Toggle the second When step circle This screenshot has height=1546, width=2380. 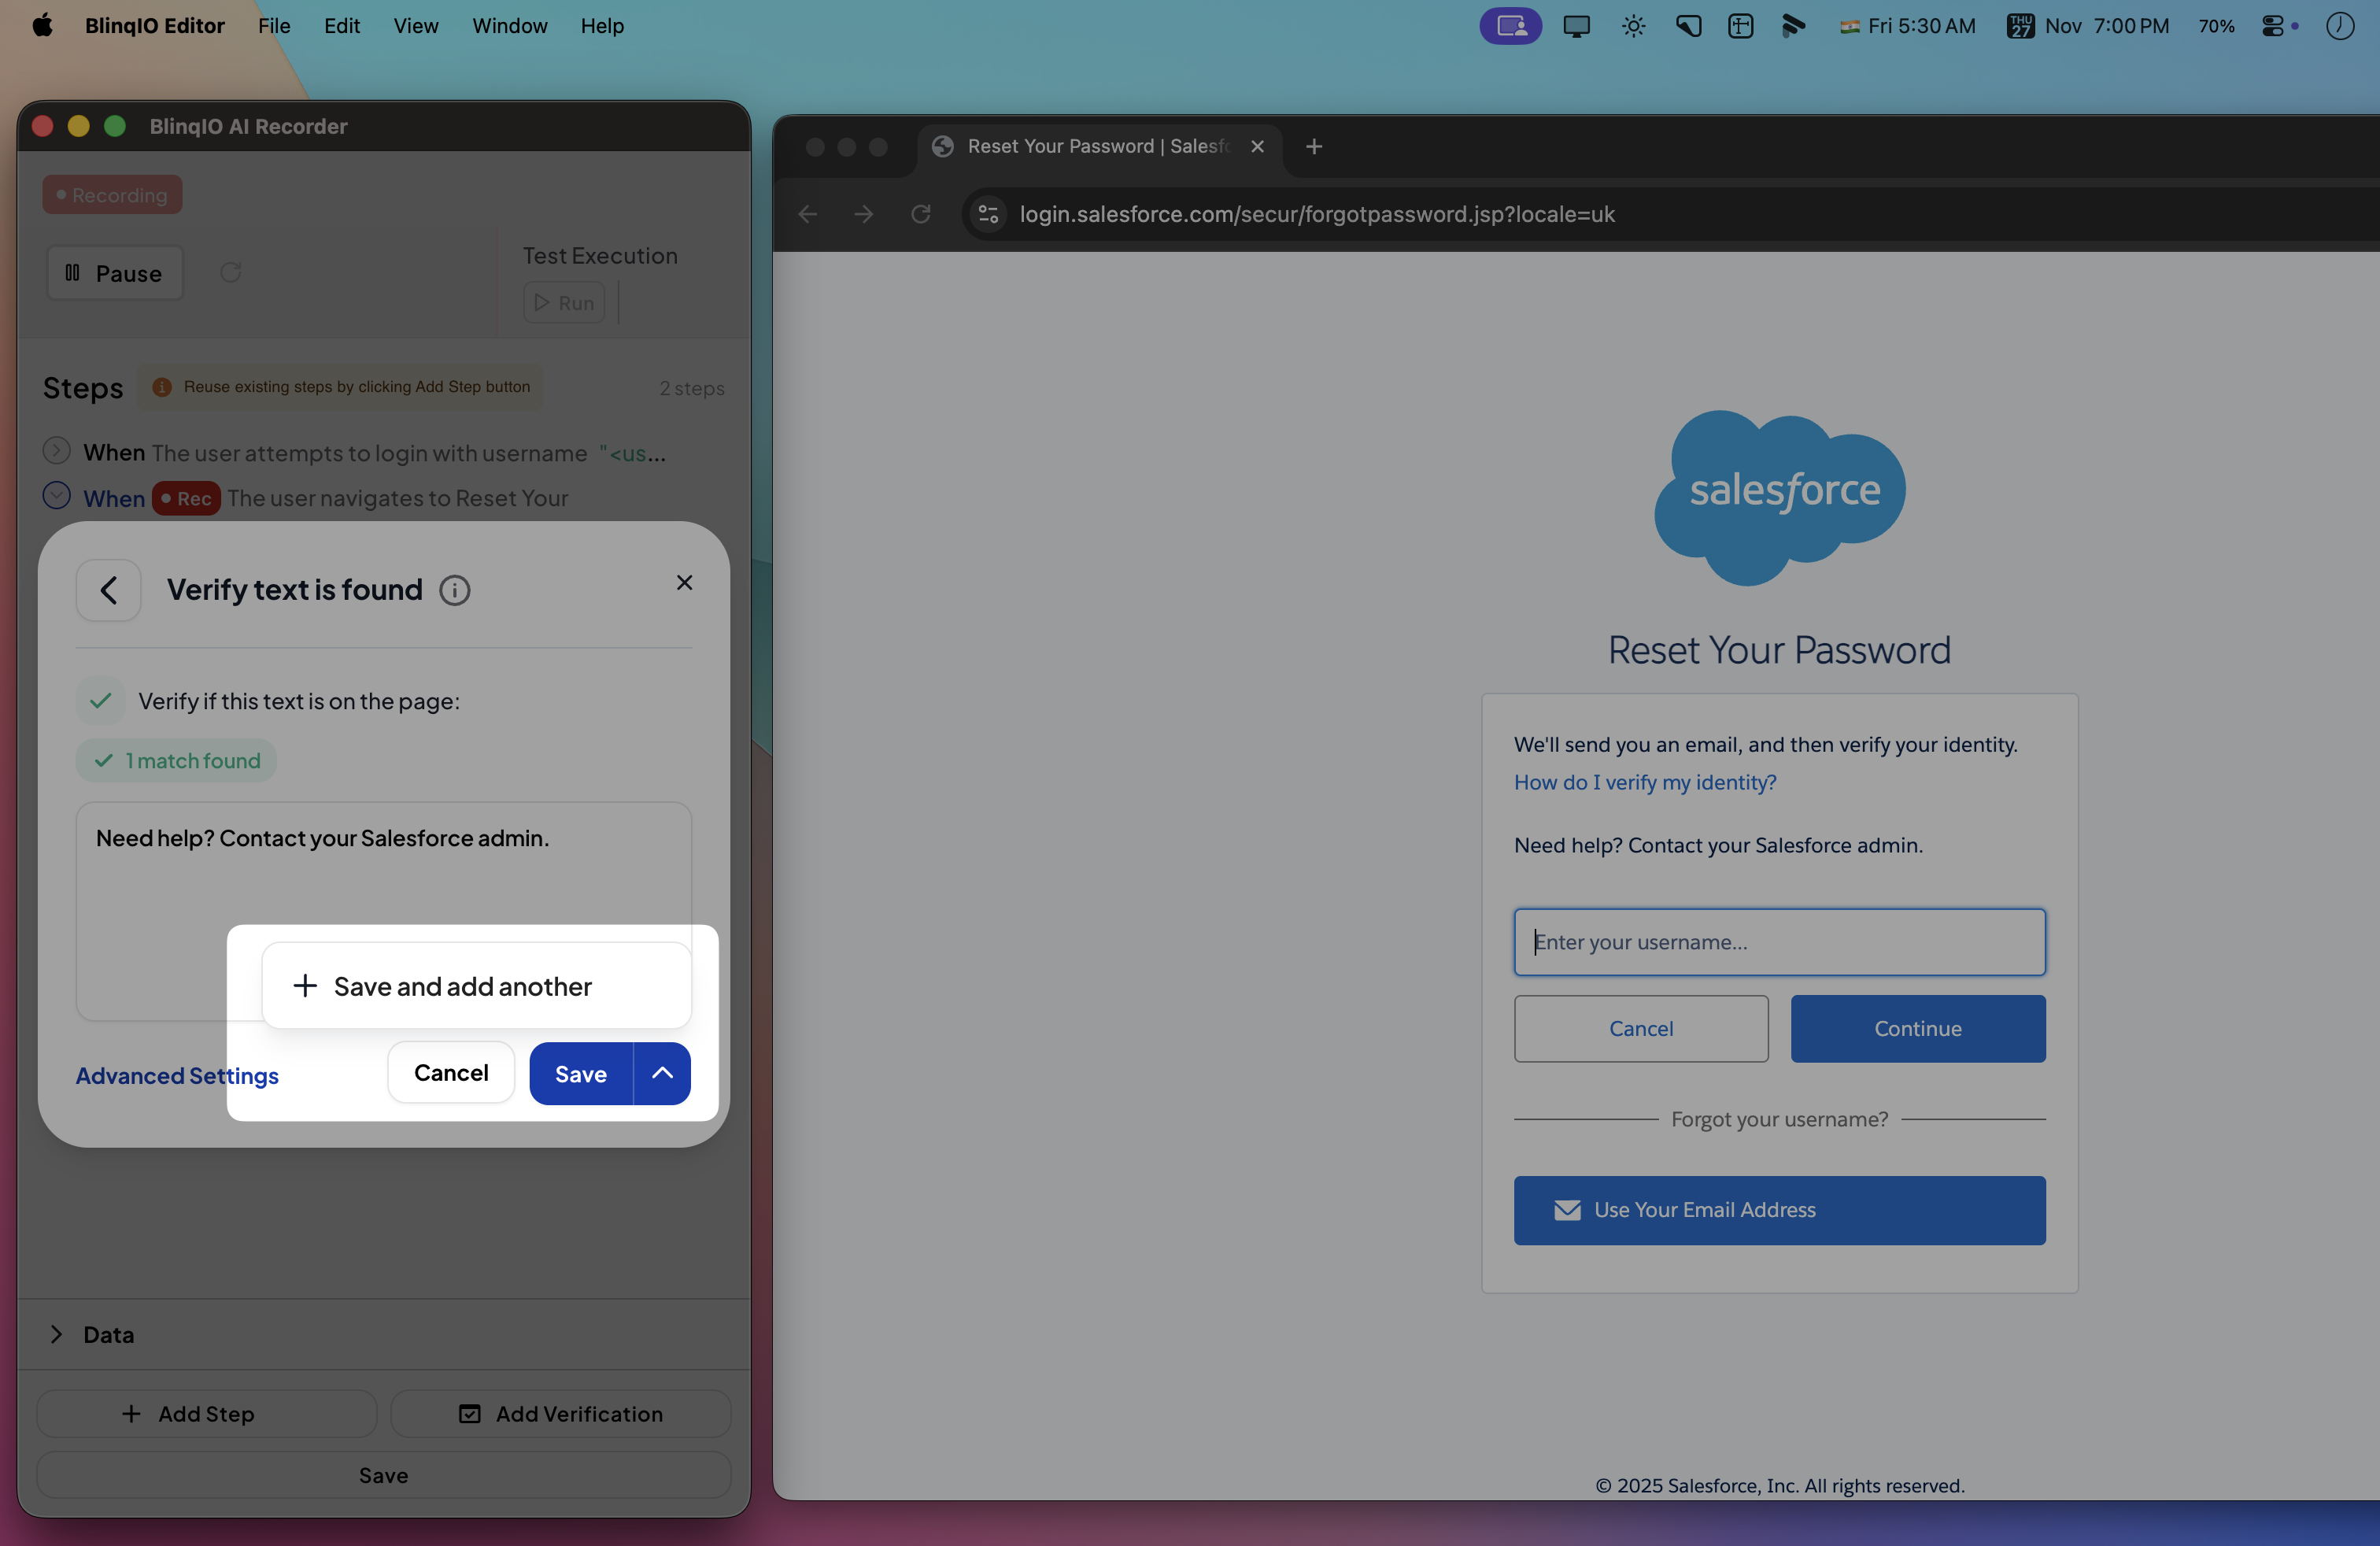coord(56,496)
